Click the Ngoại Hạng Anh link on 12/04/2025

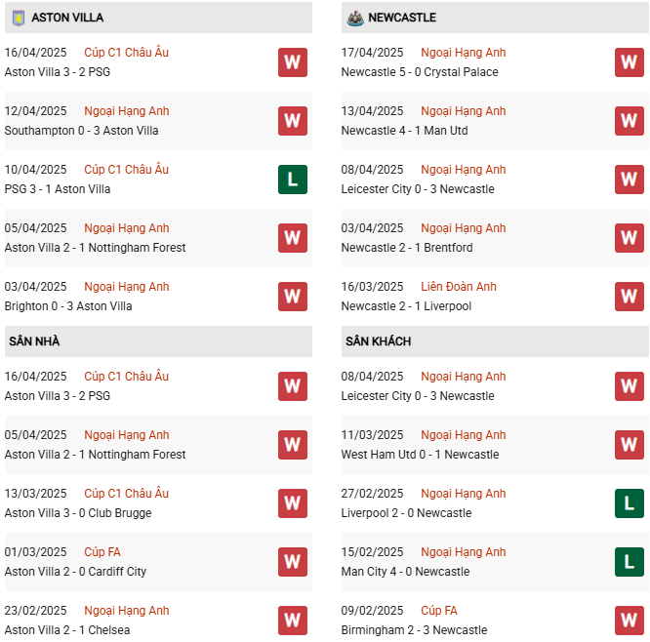127,111
